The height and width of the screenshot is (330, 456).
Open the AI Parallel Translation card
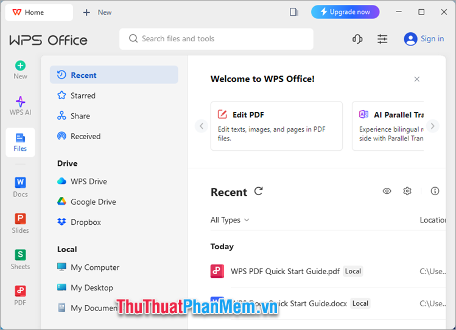(x=388, y=126)
